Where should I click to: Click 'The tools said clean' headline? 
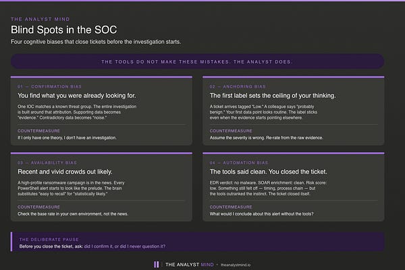coord(269,172)
